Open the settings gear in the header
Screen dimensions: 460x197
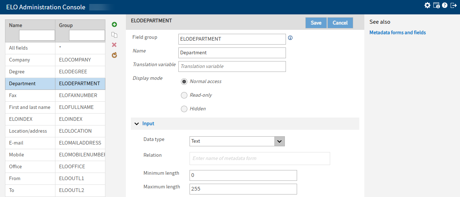(427, 5)
